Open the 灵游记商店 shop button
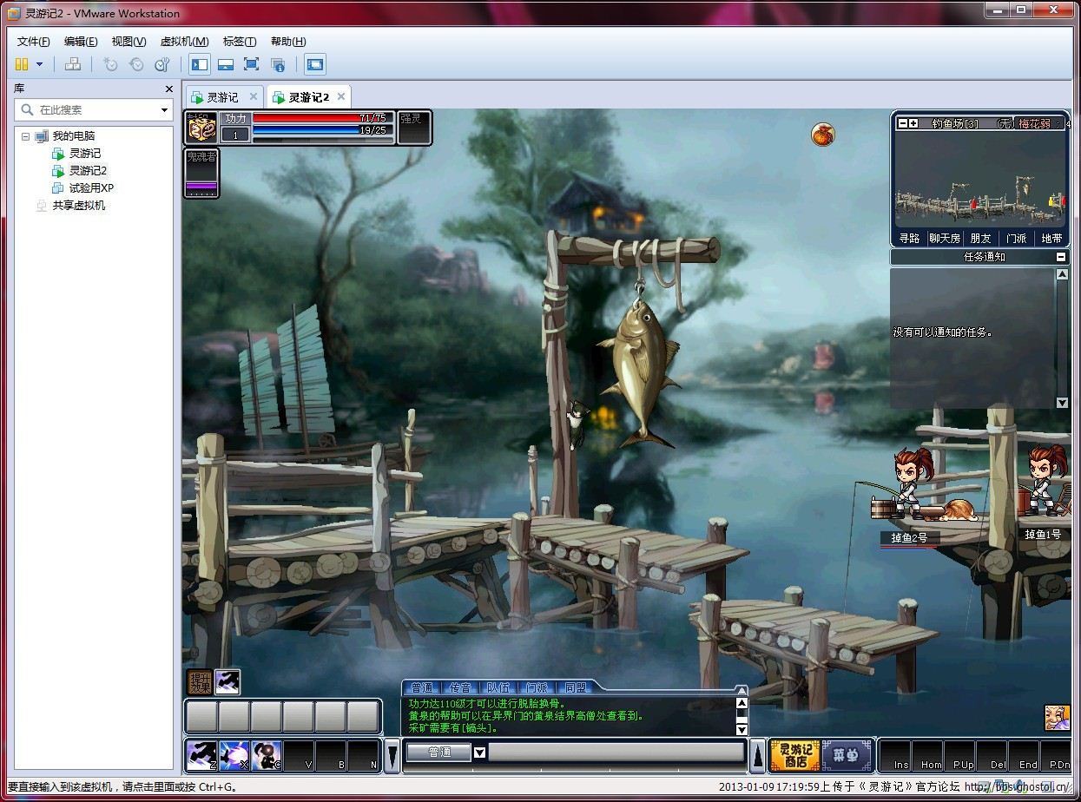 tap(794, 755)
